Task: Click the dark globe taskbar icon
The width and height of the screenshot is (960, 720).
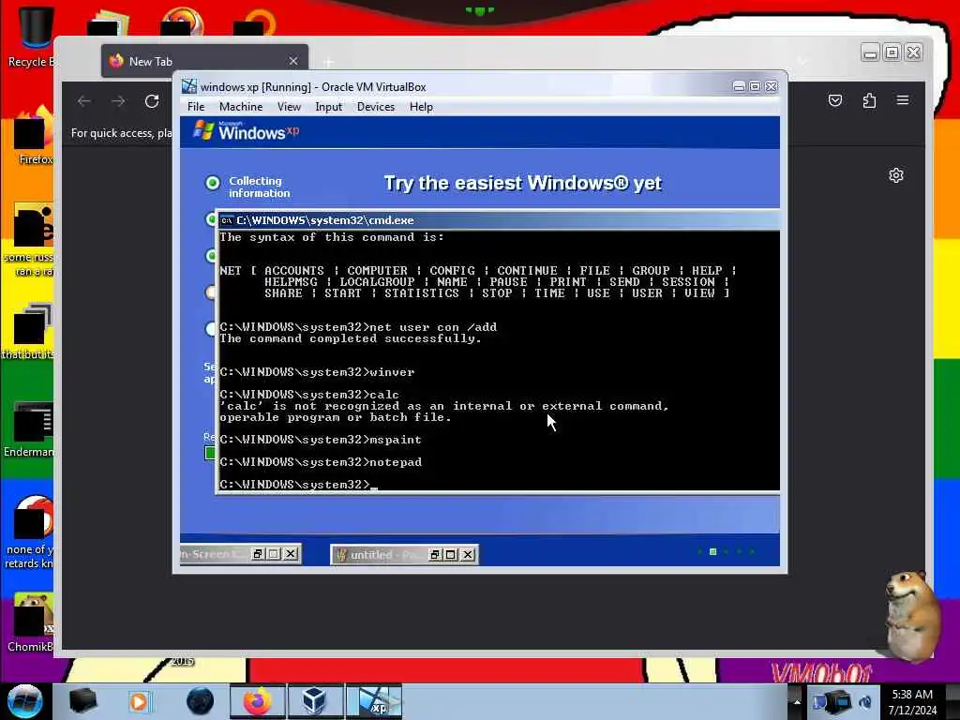Action: (x=200, y=701)
